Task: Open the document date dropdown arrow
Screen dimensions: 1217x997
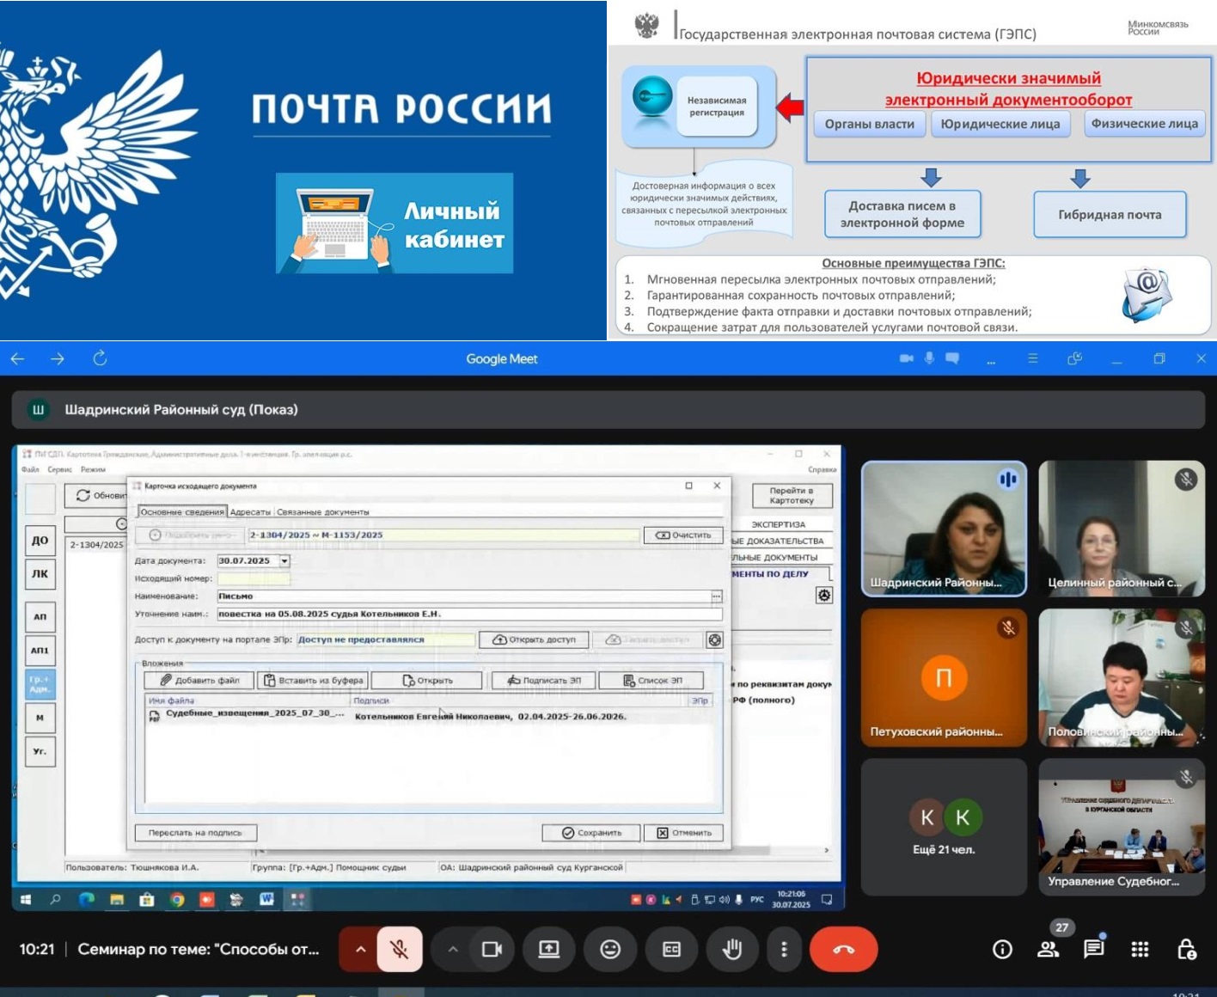Action: coord(284,561)
